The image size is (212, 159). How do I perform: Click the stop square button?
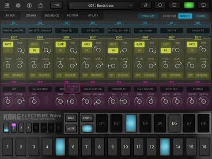coord(174,5)
